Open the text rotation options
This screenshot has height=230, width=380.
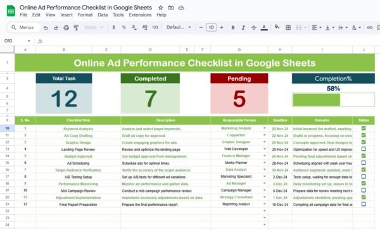(x=356, y=28)
